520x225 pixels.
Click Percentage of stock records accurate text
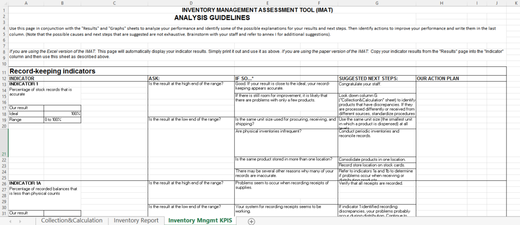click(x=40, y=92)
